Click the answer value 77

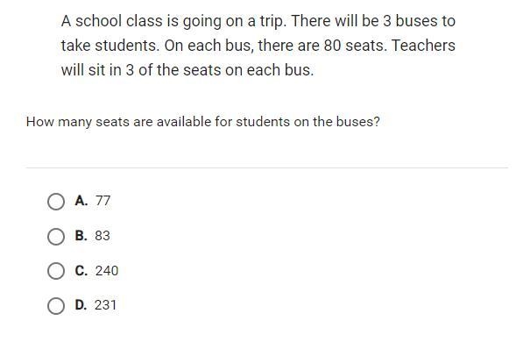[x=103, y=201]
